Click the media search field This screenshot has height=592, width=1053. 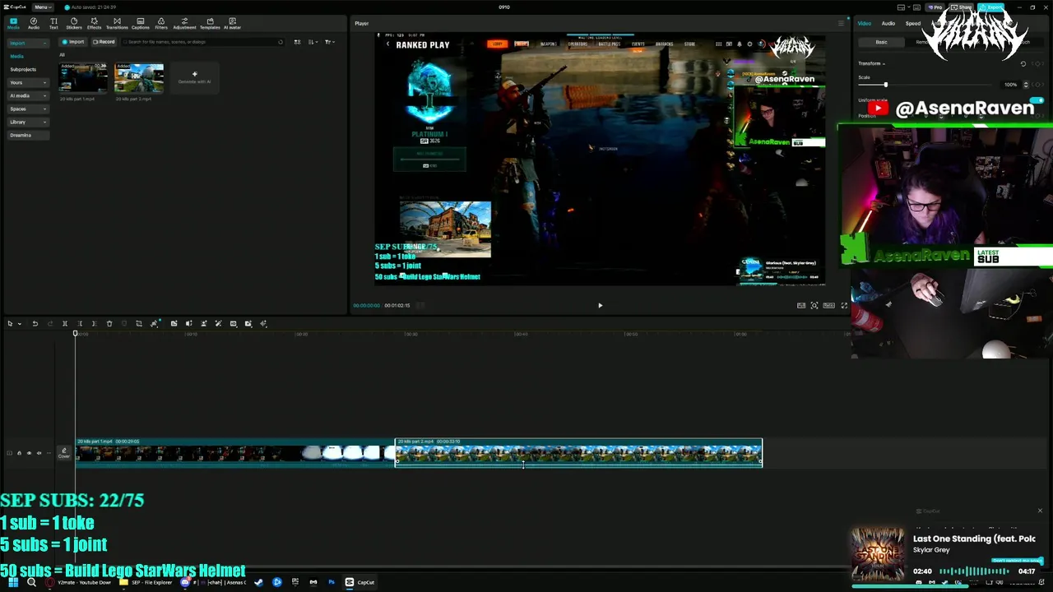tap(202, 42)
